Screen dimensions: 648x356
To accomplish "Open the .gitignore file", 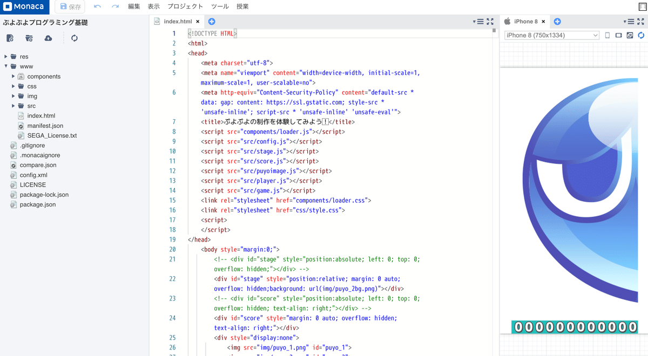I will click(32, 145).
